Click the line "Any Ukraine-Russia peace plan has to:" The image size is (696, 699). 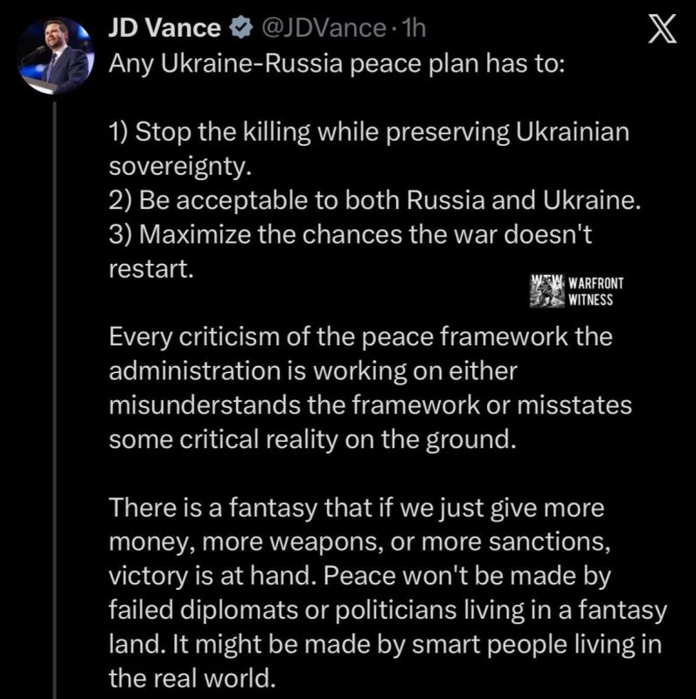(338, 66)
